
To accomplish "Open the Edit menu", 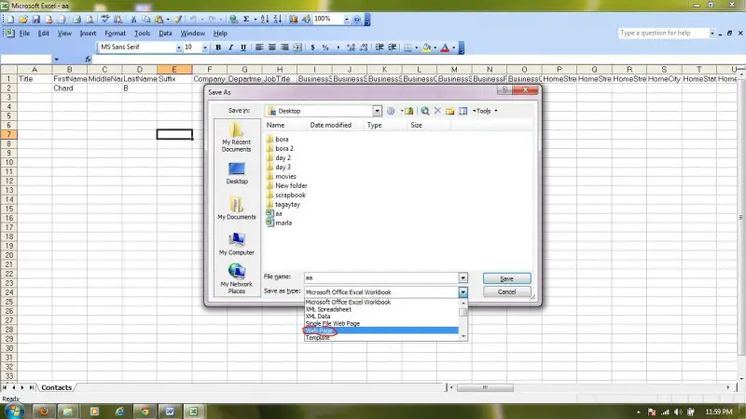I will point(43,34).
